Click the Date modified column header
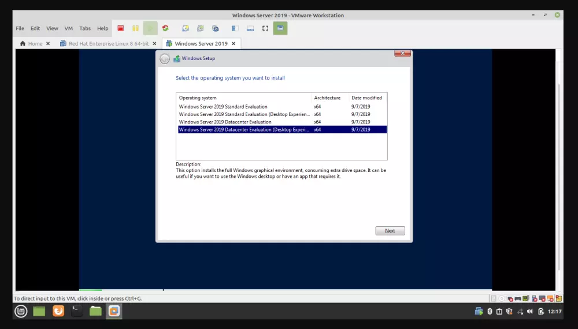 click(x=368, y=98)
